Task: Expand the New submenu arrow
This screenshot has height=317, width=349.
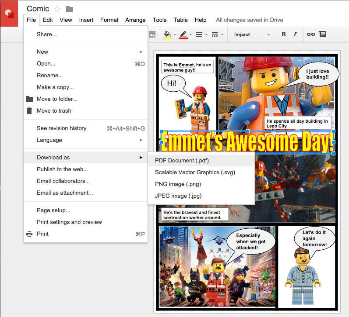Action: pos(141,52)
